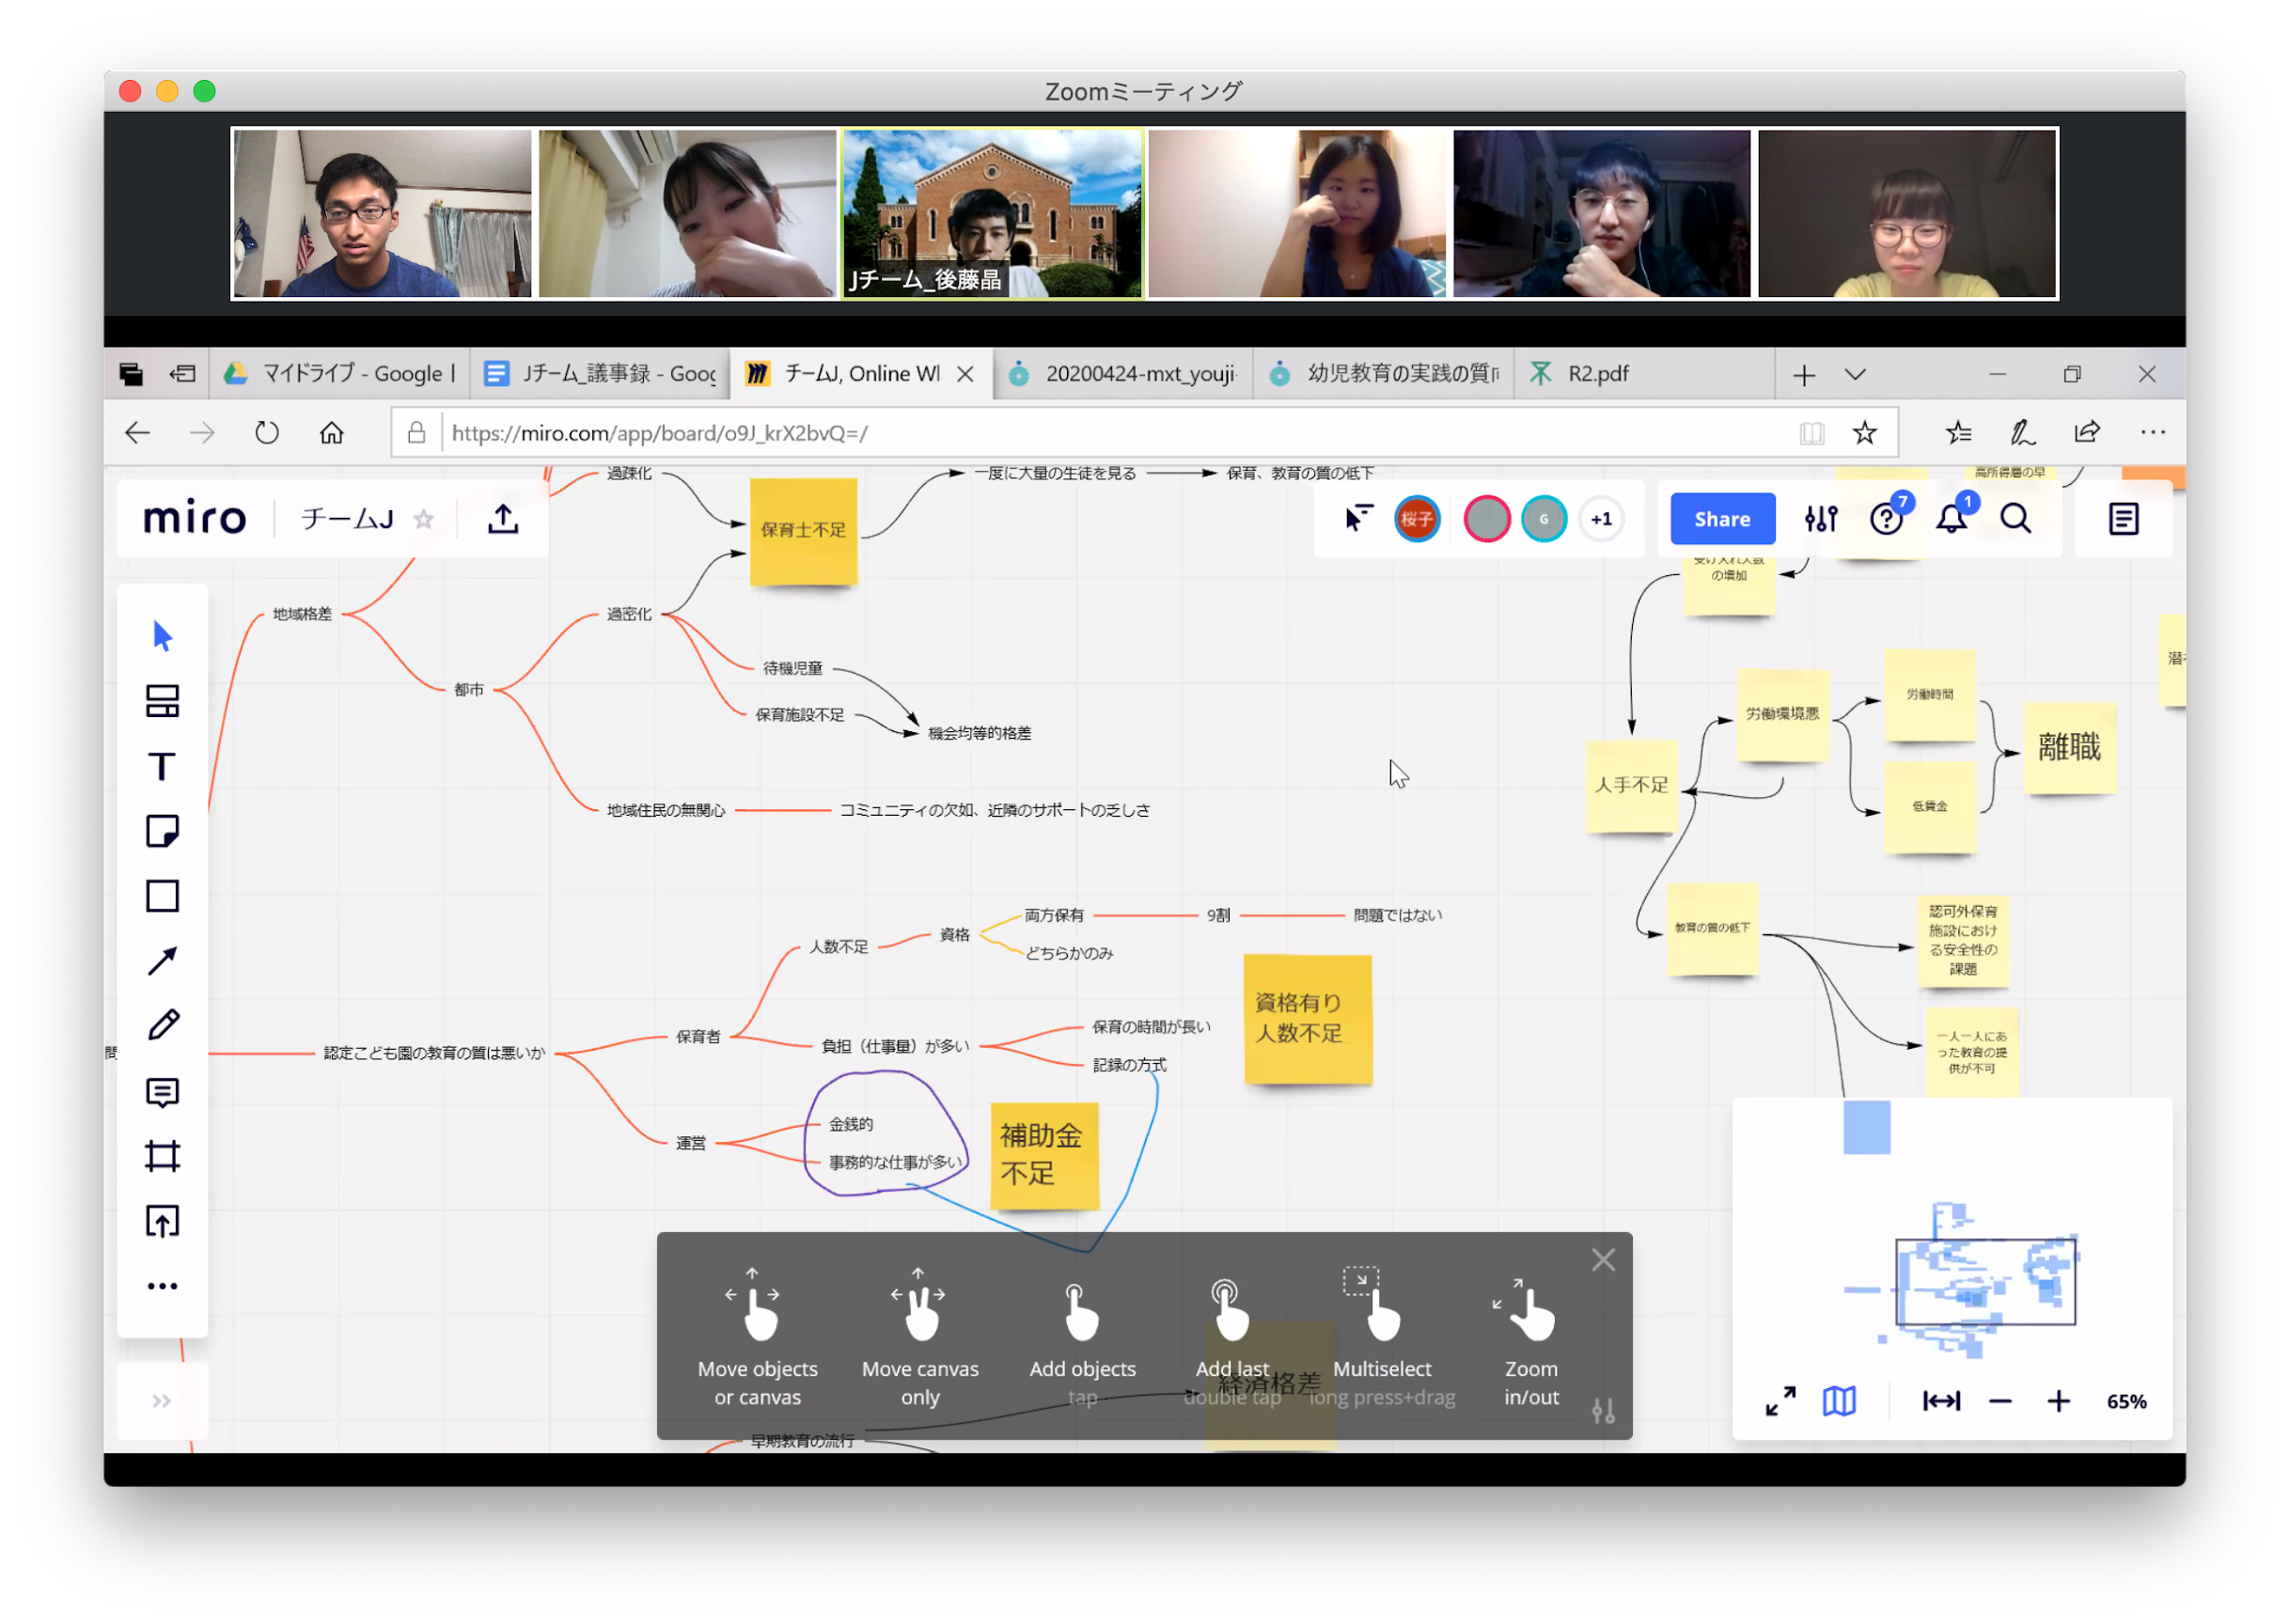Screen dimensions: 2290x1624
Task: Go to browser home page
Action: coord(331,433)
